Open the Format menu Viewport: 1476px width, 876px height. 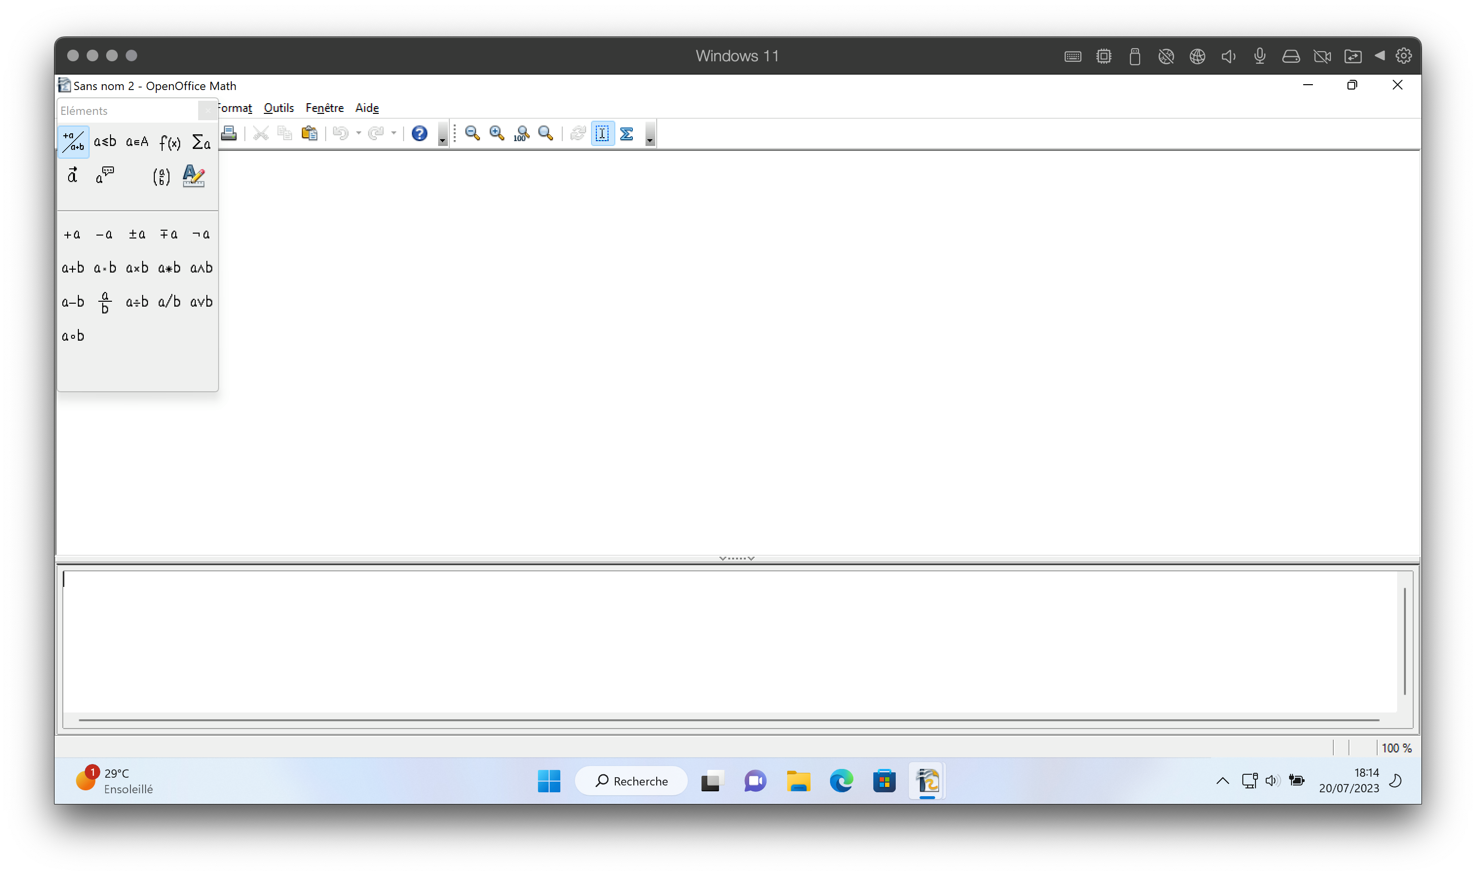[235, 108]
